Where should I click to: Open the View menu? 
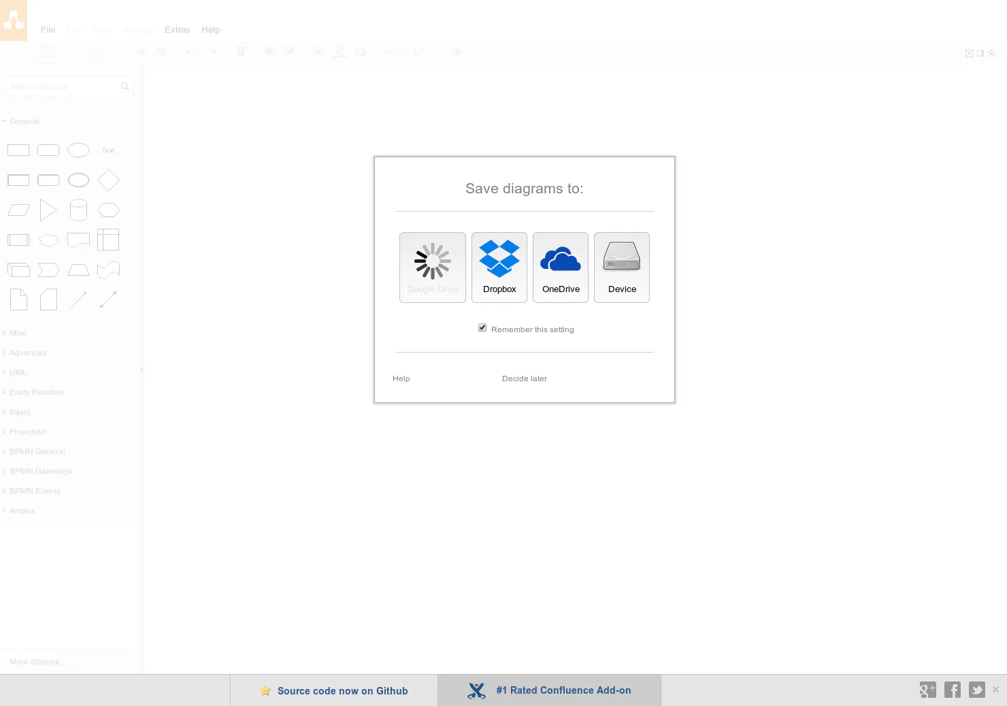coord(103,30)
